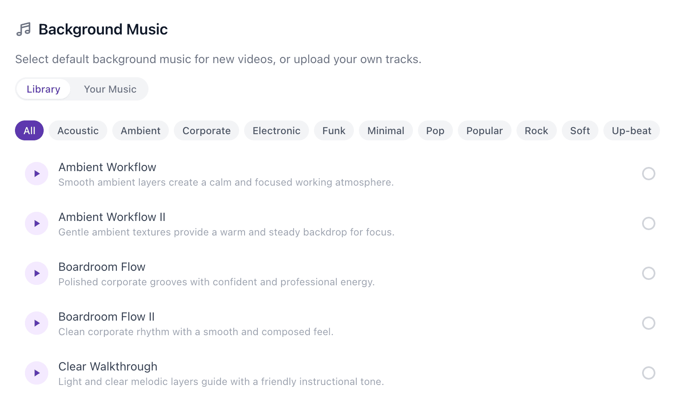This screenshot has height=407, width=682.
Task: Filter tracks by Acoustic genre
Action: click(78, 130)
